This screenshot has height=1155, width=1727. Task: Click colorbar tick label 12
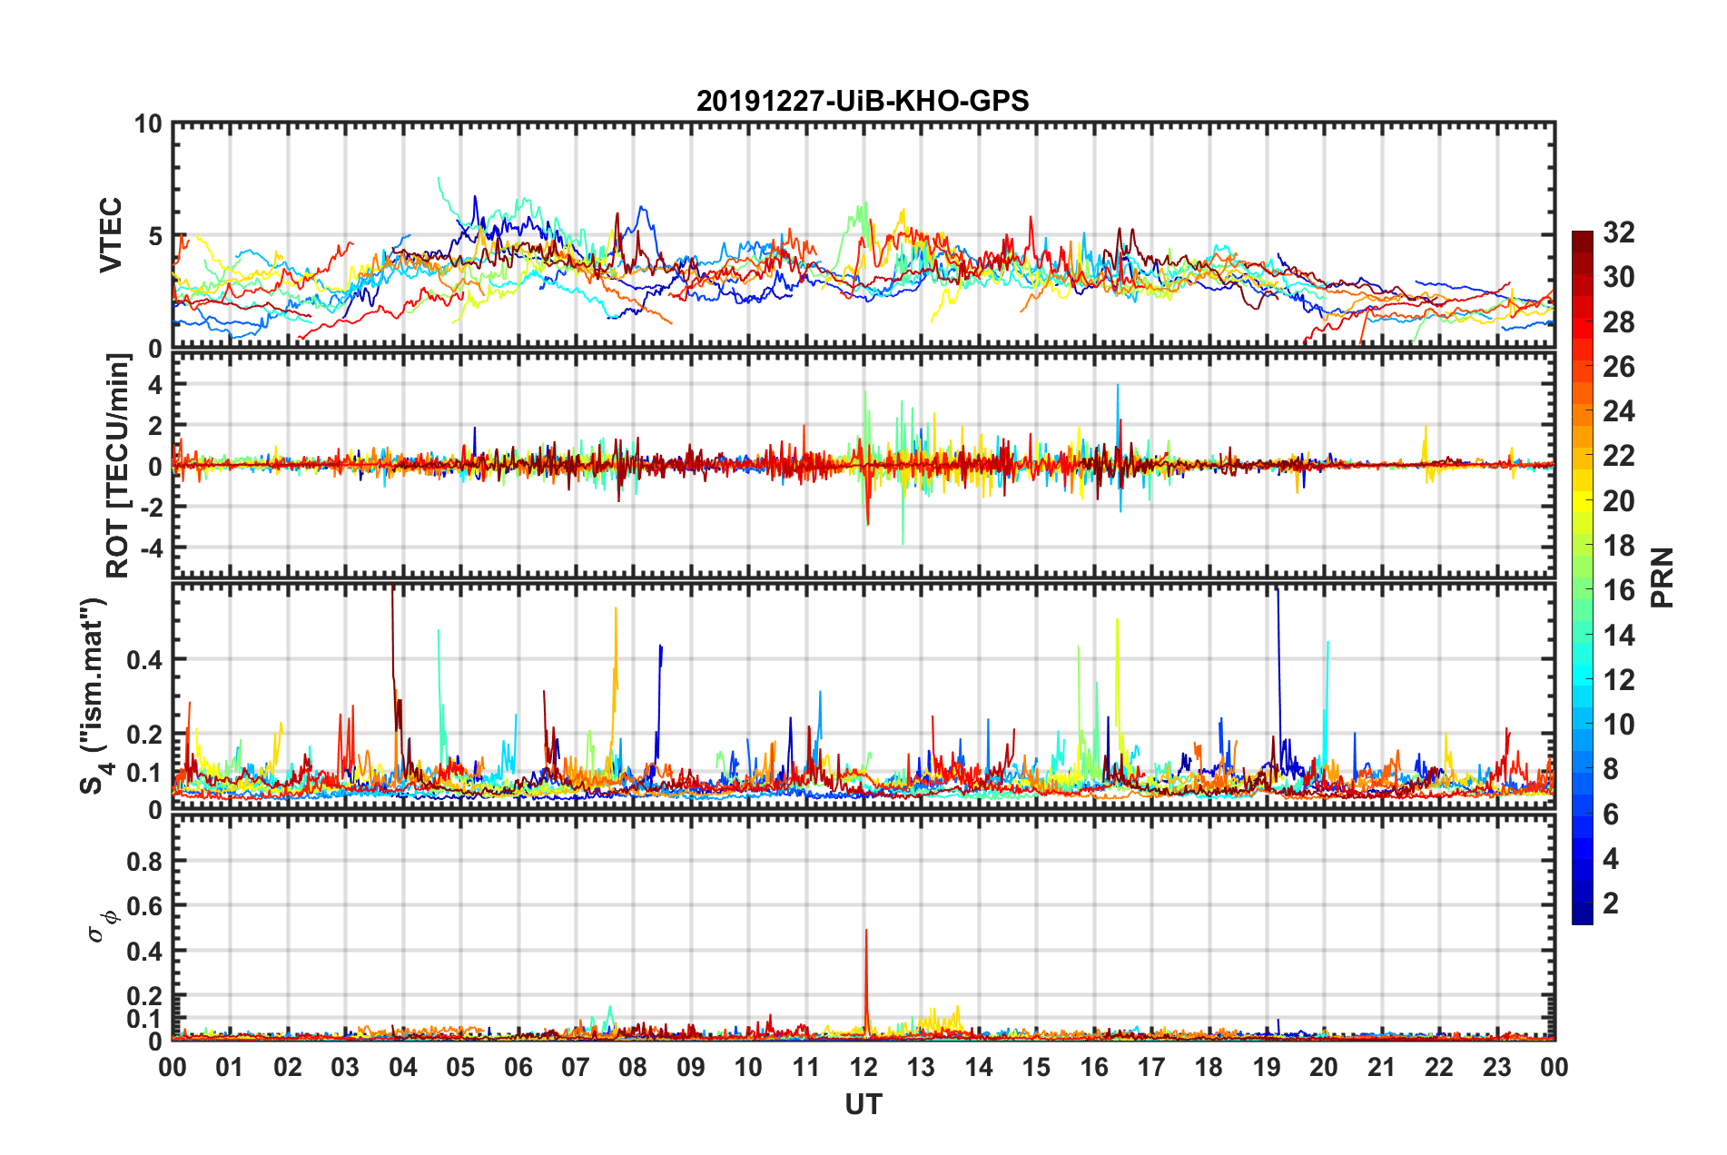pos(1619,680)
